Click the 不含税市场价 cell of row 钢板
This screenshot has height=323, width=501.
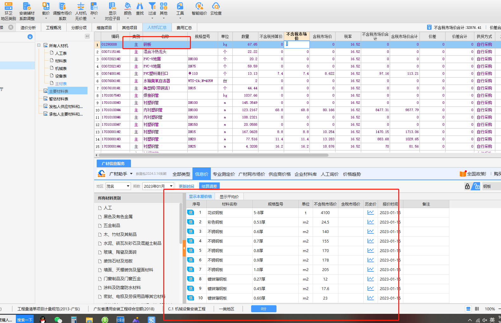[x=296, y=44]
